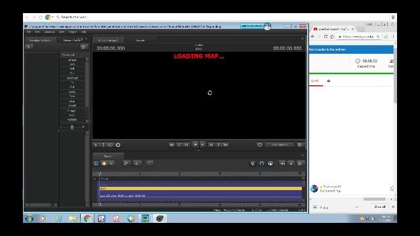Select the Live Dashboard YouTube browser tab
This screenshot has height=236, width=420.
[x=333, y=29]
